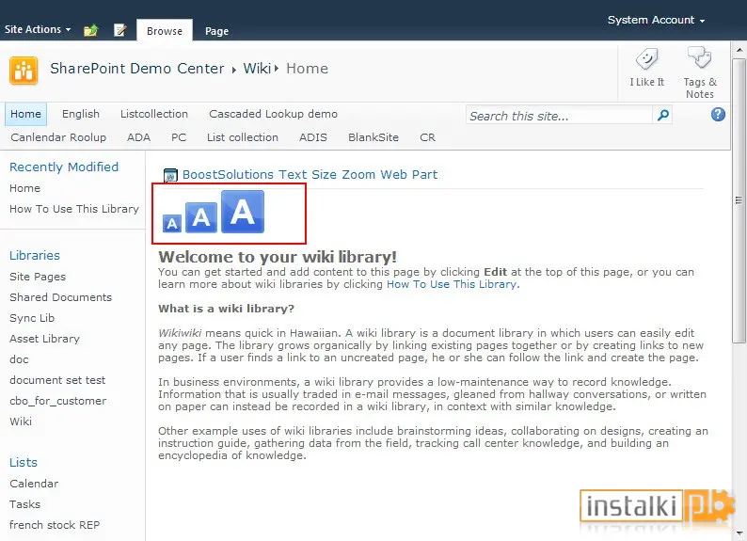Open Asset Library
The width and height of the screenshot is (747, 541).
click(x=45, y=339)
